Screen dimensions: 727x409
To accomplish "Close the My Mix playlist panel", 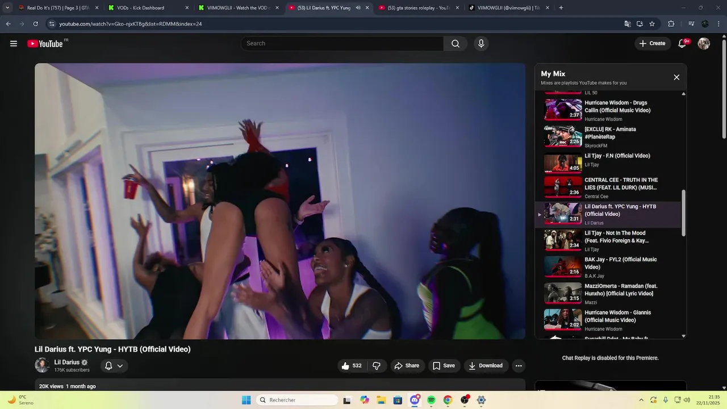I will pyautogui.click(x=676, y=77).
